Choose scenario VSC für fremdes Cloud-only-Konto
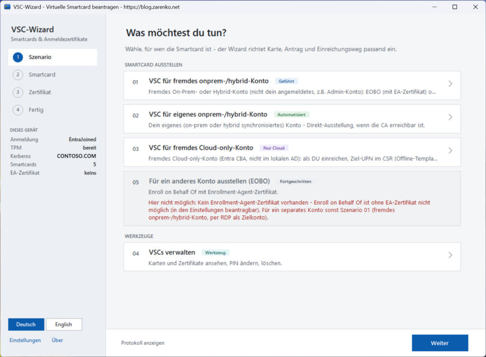486x357 pixels. (x=292, y=152)
